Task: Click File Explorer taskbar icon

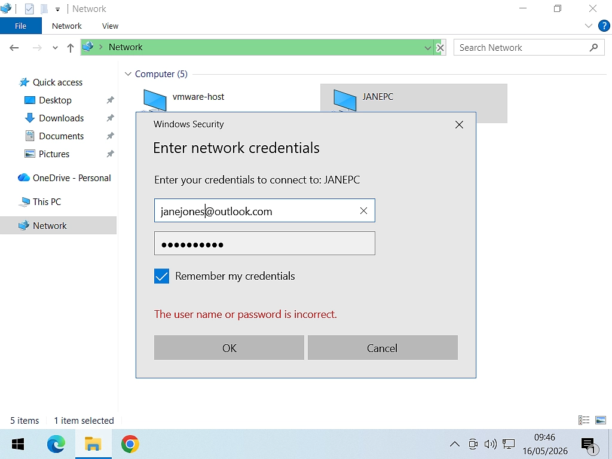Action: pos(93,444)
